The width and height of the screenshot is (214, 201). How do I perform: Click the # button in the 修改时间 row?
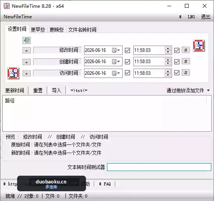click(186, 50)
